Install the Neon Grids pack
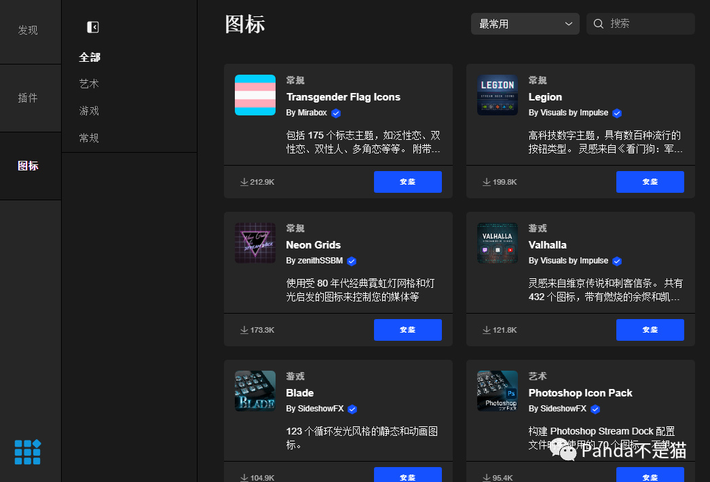 [407, 330]
